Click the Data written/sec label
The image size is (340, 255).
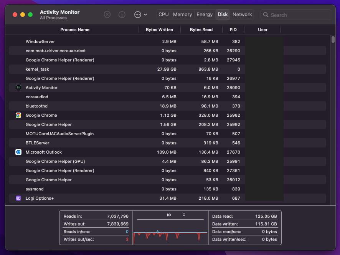click(x=229, y=239)
